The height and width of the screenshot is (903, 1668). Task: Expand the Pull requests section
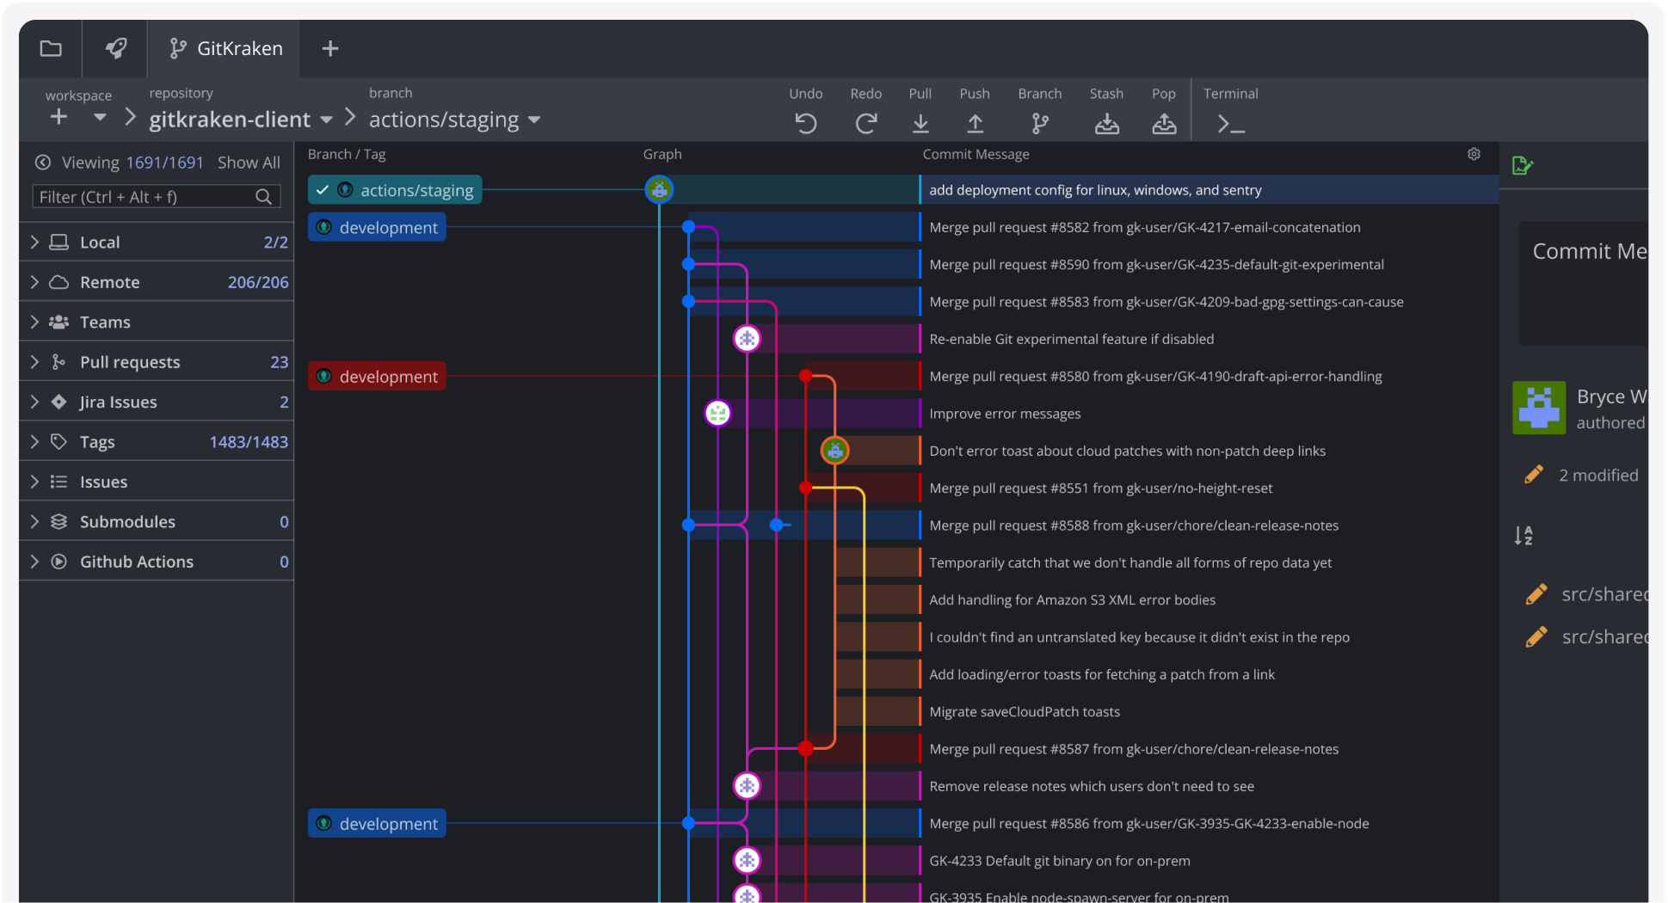tap(34, 362)
